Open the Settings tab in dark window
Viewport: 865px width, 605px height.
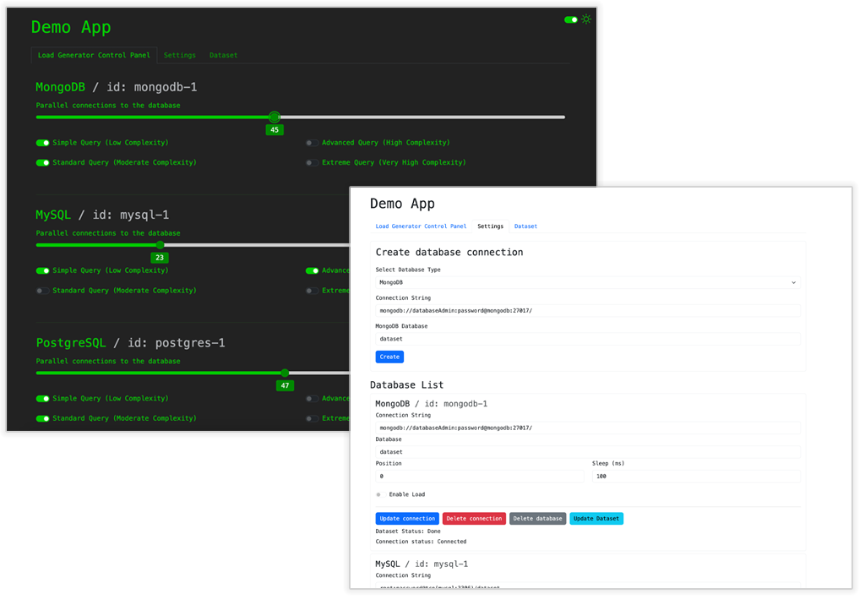179,55
